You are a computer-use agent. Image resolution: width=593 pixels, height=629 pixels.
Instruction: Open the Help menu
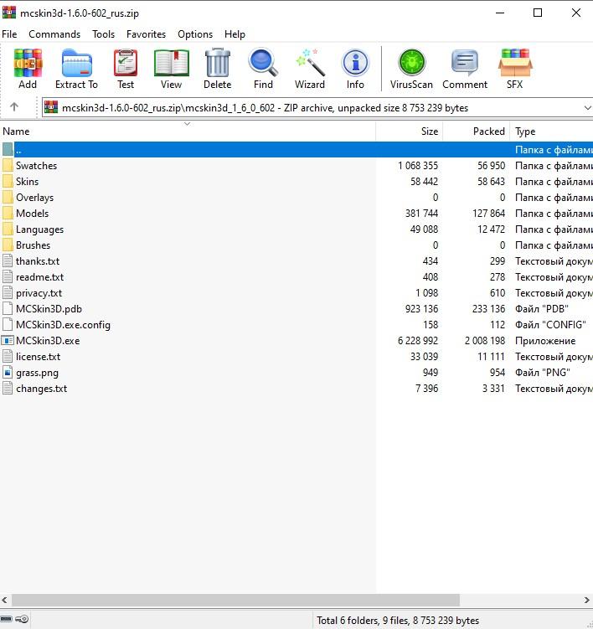235,34
